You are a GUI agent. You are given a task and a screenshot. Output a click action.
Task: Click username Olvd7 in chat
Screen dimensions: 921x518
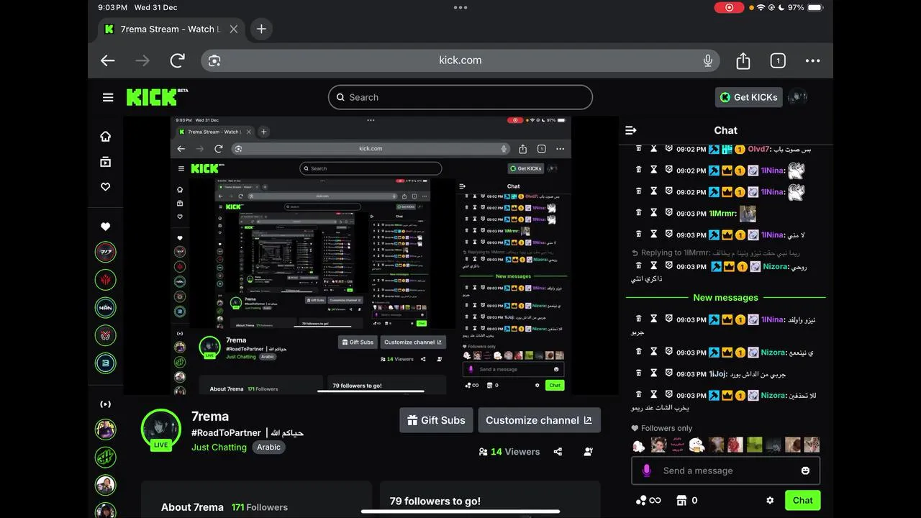pyautogui.click(x=758, y=149)
